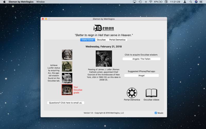The width and height of the screenshot is (206, 129).
Task: Click the Passing of James J. LeBar text
Action: (104, 75)
